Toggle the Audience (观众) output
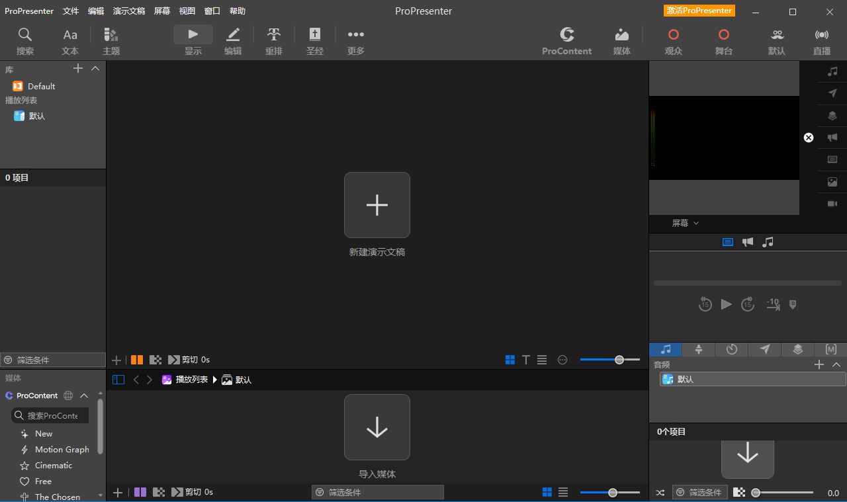The image size is (847, 502). pyautogui.click(x=673, y=41)
